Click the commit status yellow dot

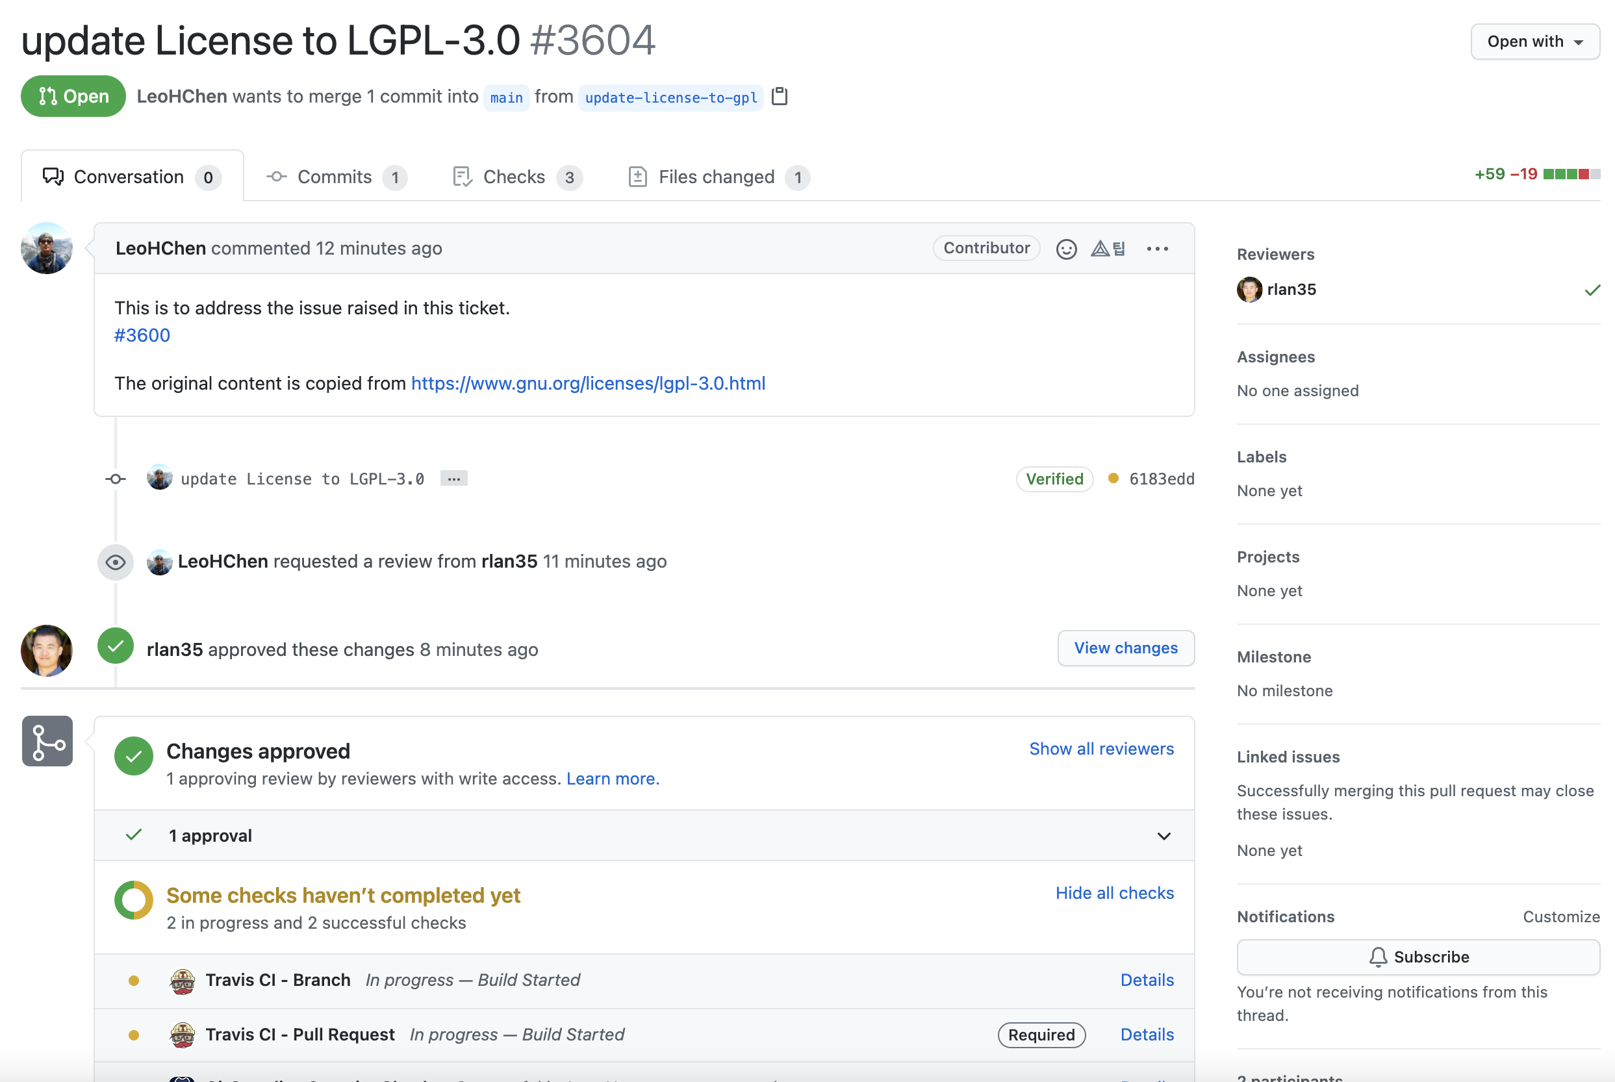[x=1113, y=478]
